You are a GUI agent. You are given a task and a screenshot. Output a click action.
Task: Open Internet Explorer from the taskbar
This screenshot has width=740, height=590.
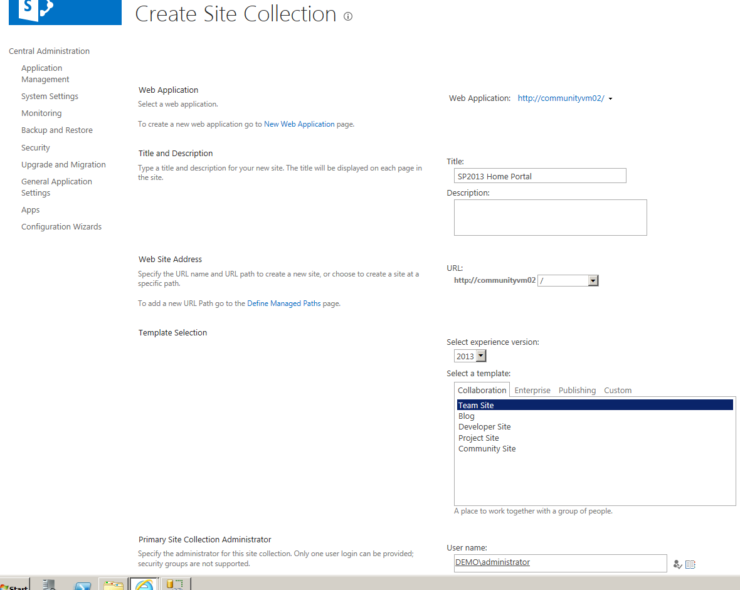click(x=143, y=584)
